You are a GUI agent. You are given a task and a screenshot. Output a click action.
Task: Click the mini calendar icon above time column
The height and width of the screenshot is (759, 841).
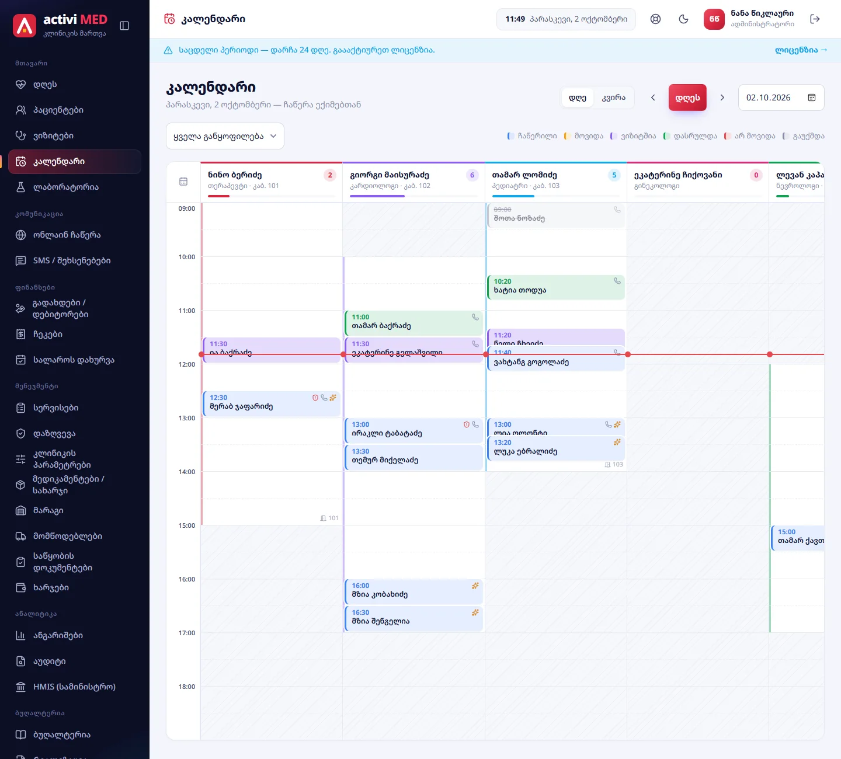coord(183,182)
